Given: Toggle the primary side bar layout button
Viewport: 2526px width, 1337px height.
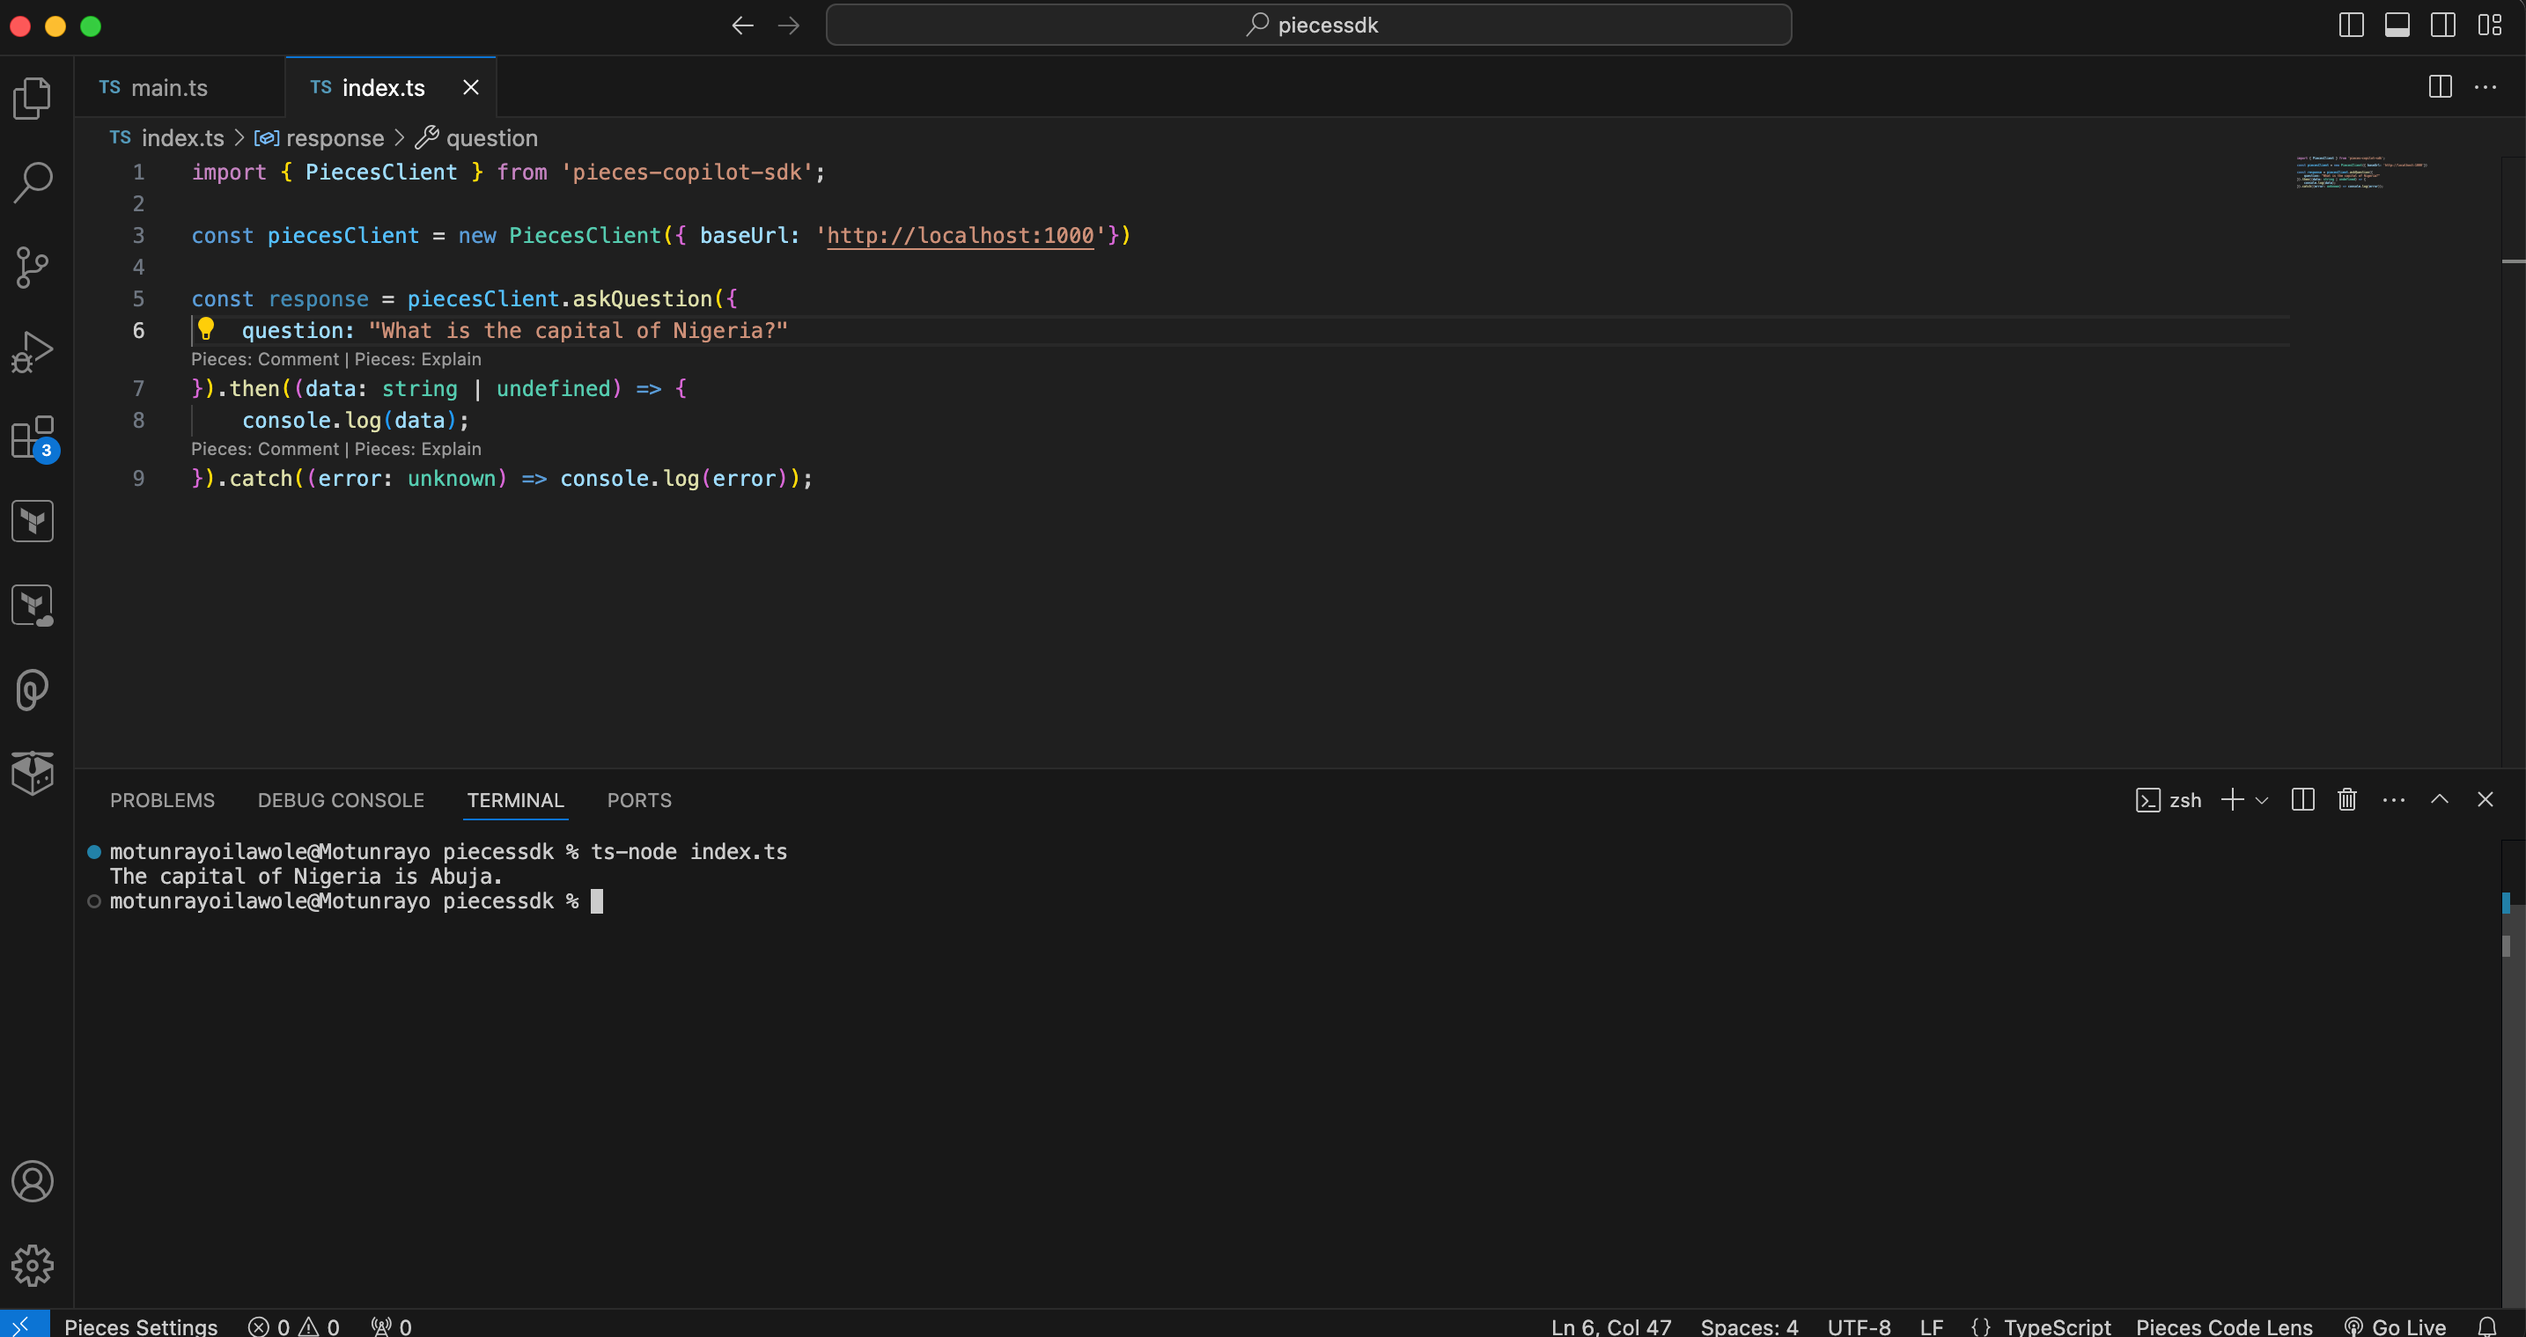Looking at the screenshot, I should (x=2351, y=25).
